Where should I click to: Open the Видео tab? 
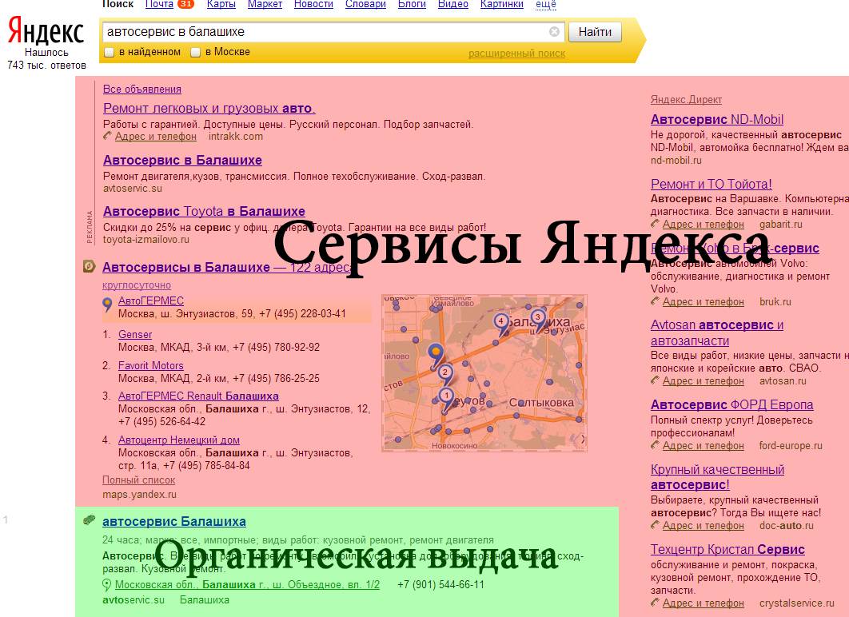pyautogui.click(x=453, y=4)
